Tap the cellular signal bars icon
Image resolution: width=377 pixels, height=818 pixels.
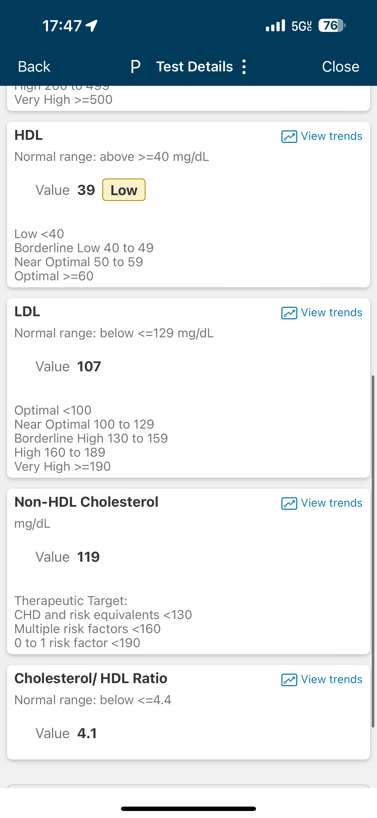click(x=276, y=25)
